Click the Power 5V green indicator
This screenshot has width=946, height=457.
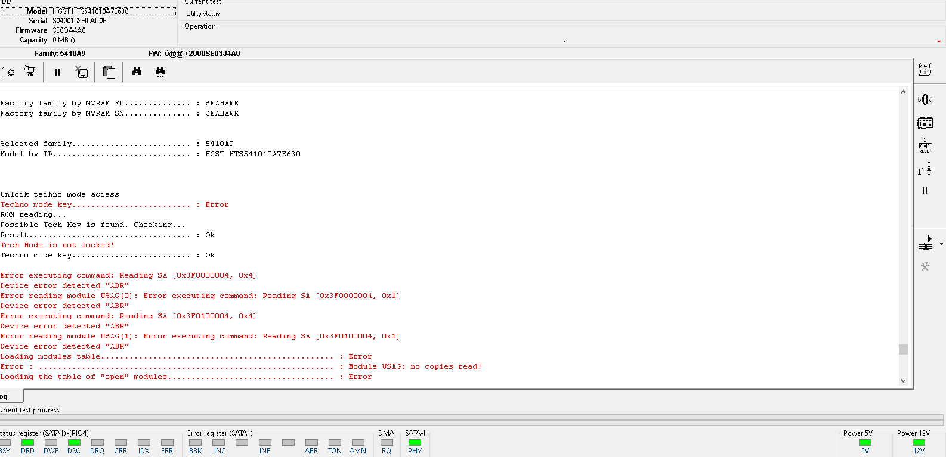pyautogui.click(x=865, y=442)
